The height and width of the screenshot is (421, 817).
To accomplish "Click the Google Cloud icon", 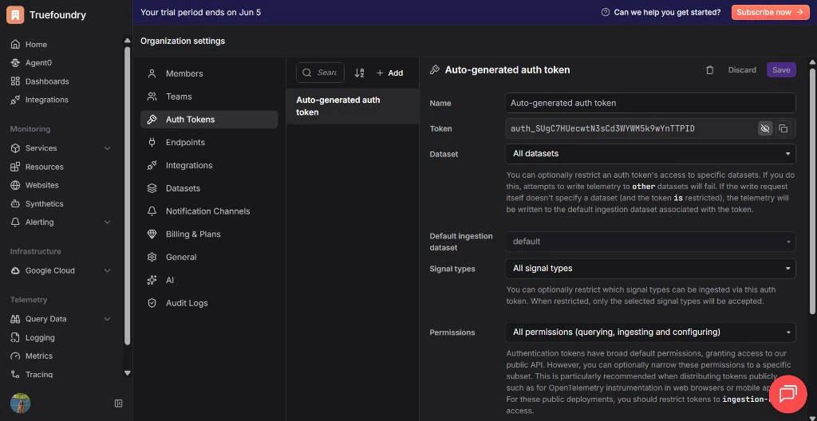I will coord(16,270).
